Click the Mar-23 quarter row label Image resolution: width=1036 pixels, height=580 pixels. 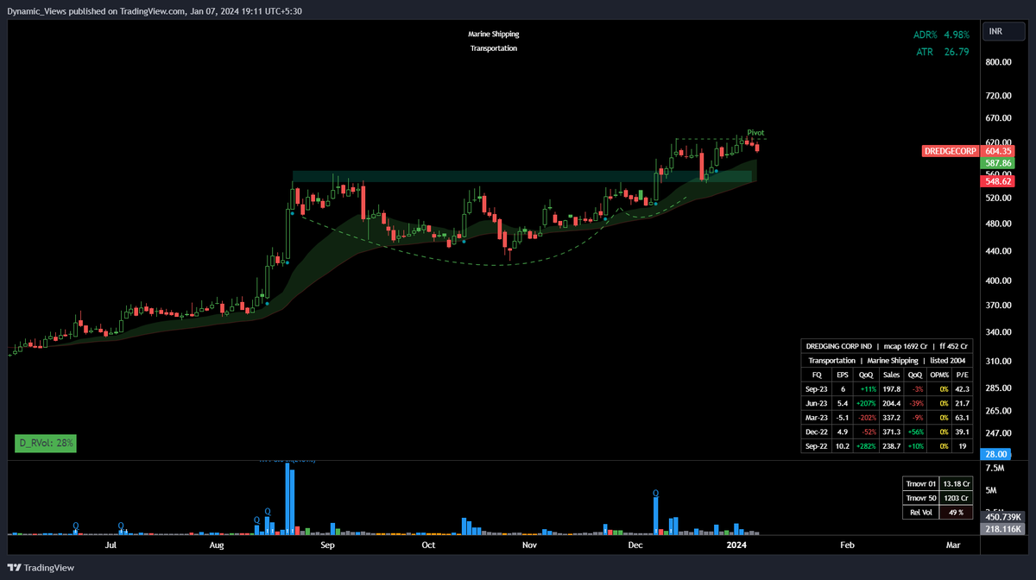coord(817,419)
